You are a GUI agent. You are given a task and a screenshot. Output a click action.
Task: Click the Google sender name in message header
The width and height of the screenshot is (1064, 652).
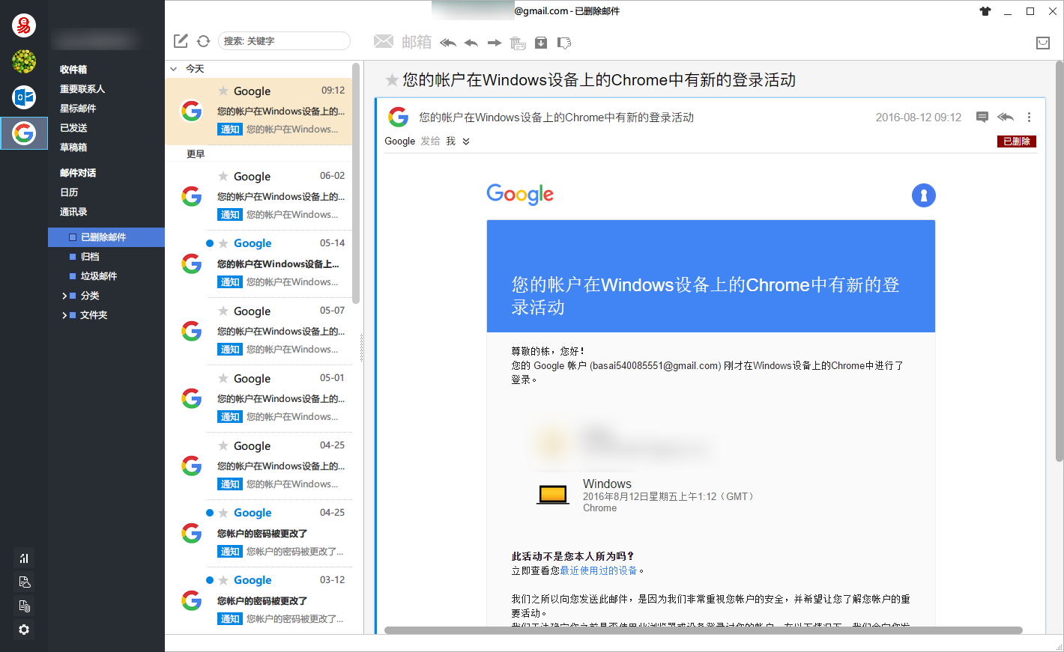click(399, 141)
